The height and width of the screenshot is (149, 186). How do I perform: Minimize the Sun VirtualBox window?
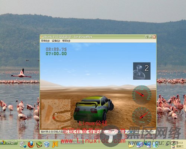point(147,37)
